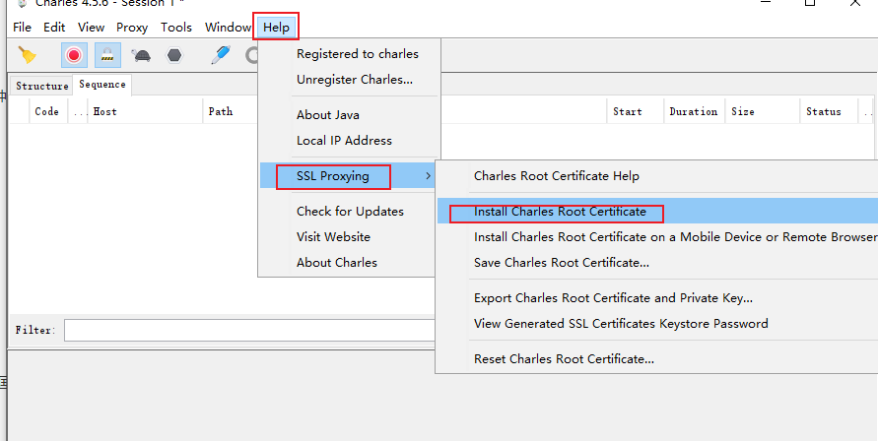This screenshot has width=878, height=441.
Task: Toggle the red record button
Action: click(x=73, y=55)
